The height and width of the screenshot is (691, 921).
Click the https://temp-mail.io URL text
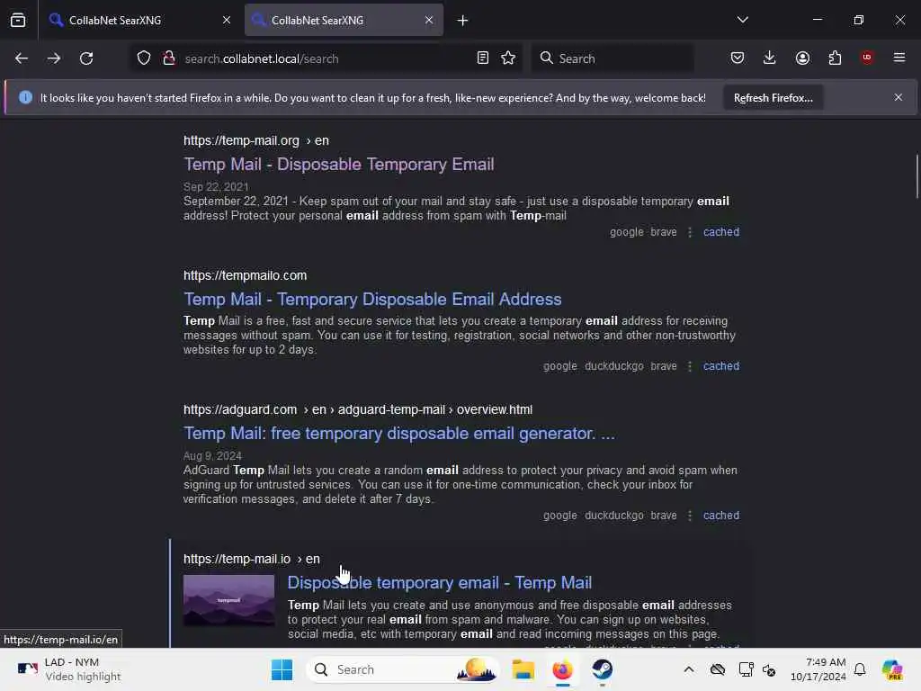tap(237, 559)
